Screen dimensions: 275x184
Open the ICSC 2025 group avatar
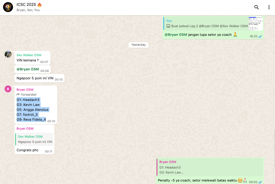[x=8, y=7]
